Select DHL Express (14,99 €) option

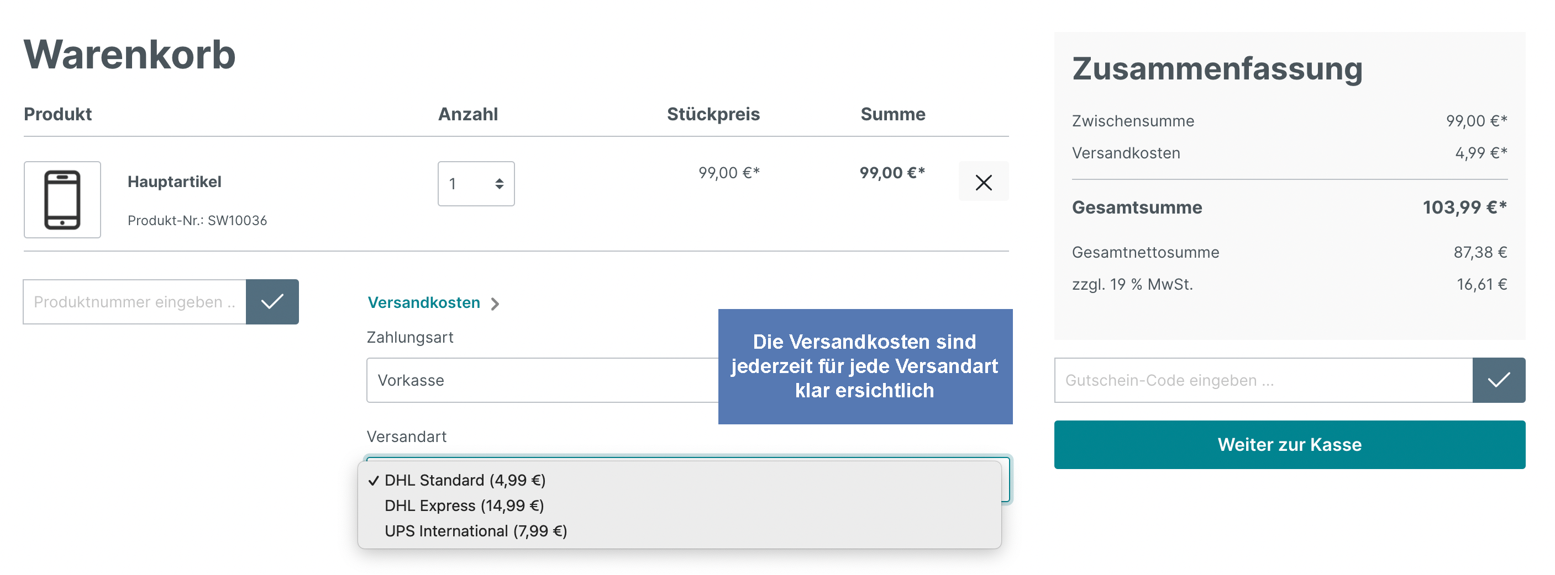(679, 505)
